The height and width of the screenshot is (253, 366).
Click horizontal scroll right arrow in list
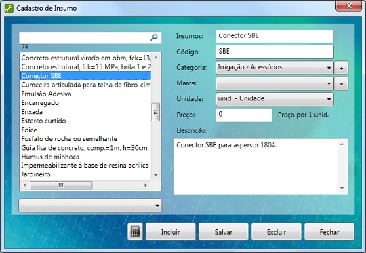(x=146, y=185)
